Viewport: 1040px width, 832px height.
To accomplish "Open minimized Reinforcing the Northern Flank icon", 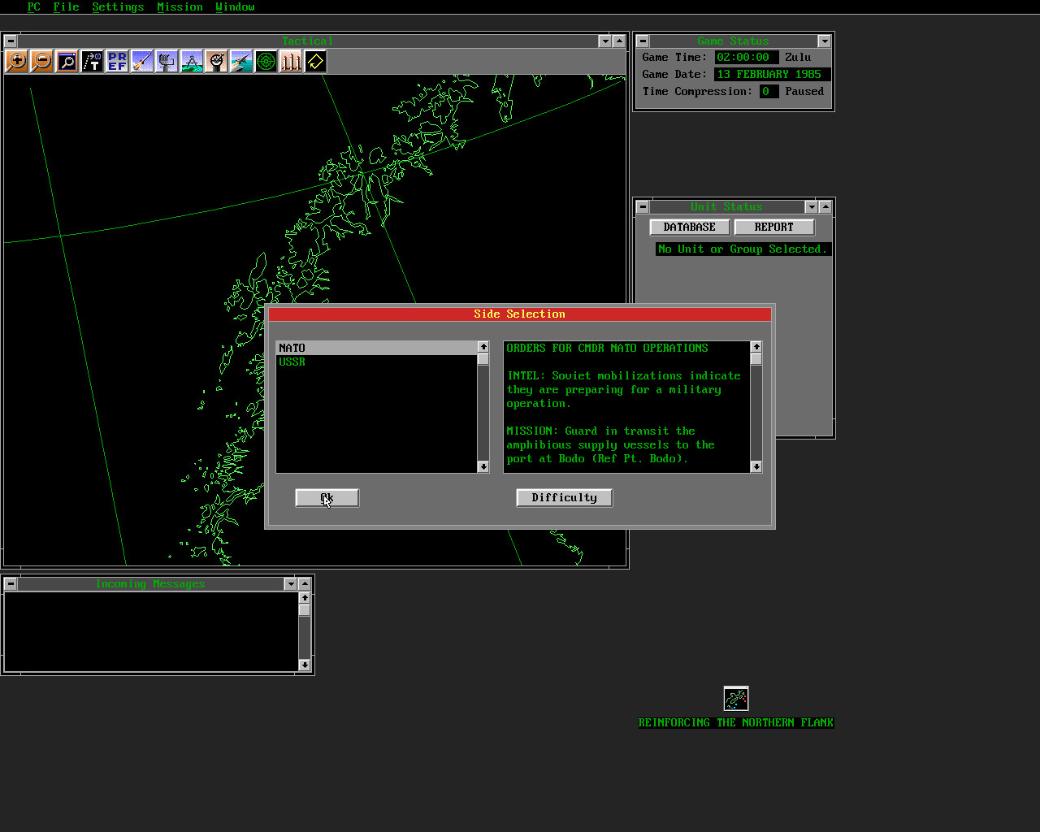I will click(x=736, y=699).
